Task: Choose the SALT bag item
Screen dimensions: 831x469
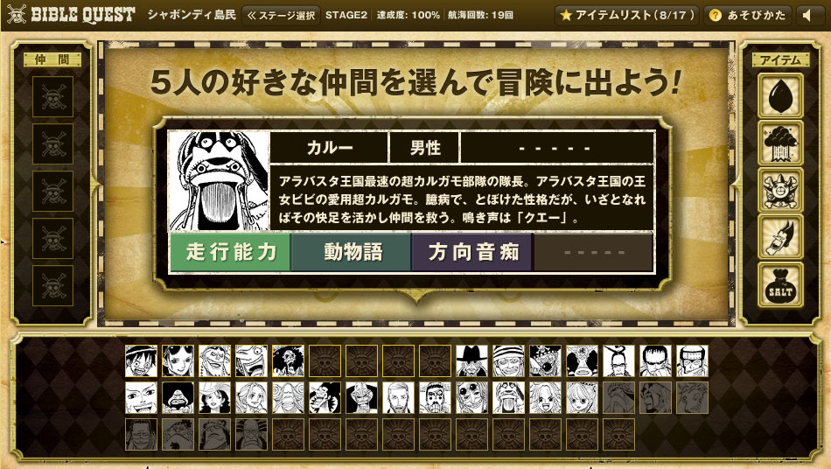Action: click(x=780, y=285)
